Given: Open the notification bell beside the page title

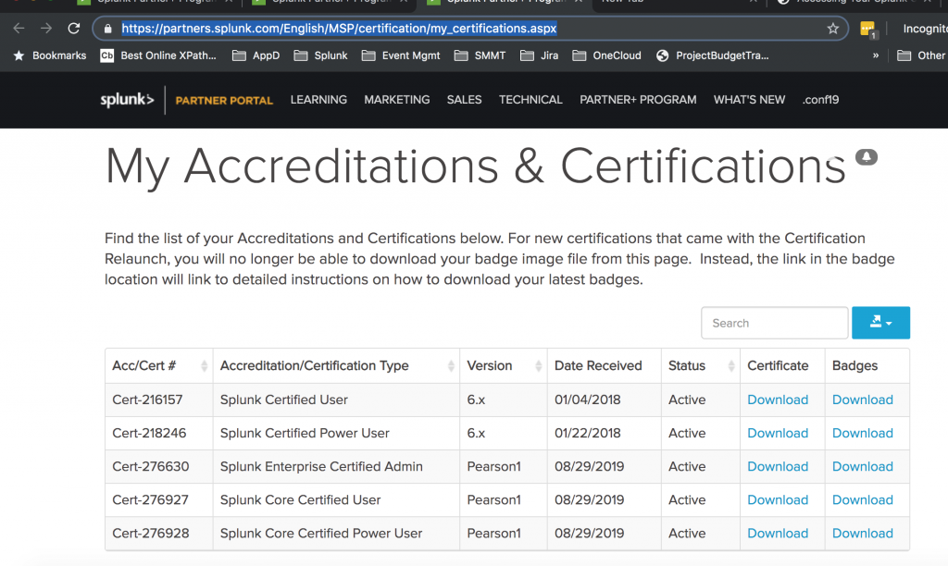Looking at the screenshot, I should pyautogui.click(x=866, y=157).
